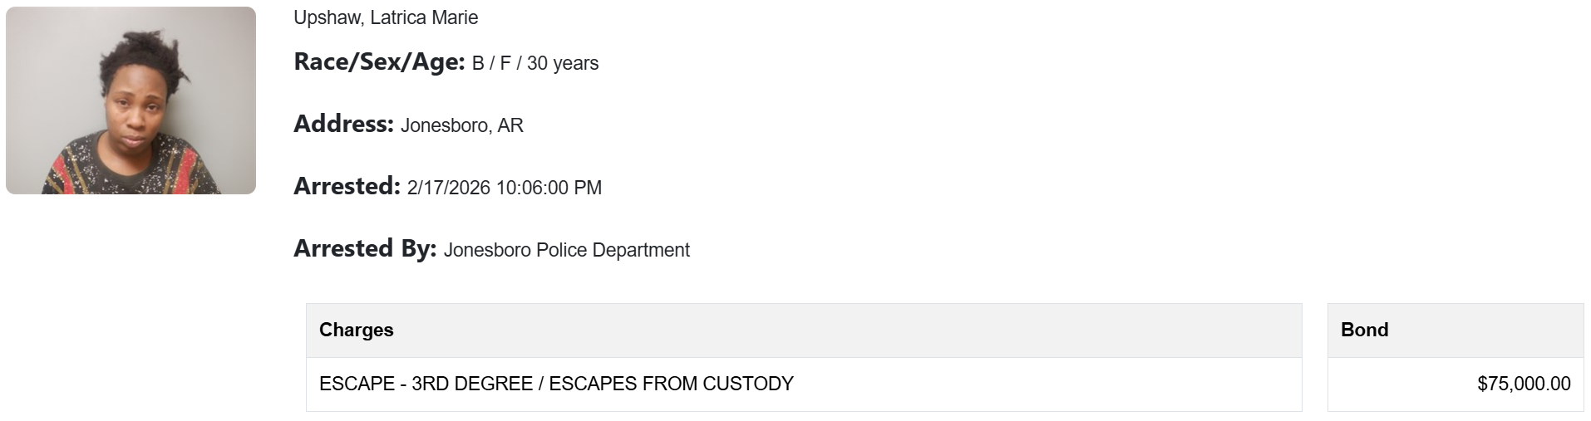The height and width of the screenshot is (421, 1591).
Task: Click the arrest time 10:06:00 PM
Action: click(x=549, y=188)
